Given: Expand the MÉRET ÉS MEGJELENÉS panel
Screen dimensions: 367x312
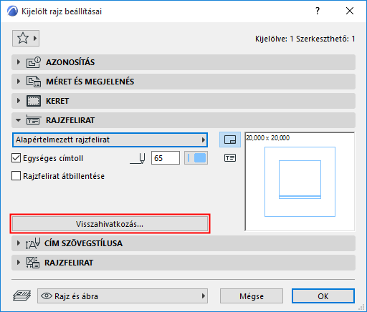Looking at the screenshot, I should [x=183, y=82].
